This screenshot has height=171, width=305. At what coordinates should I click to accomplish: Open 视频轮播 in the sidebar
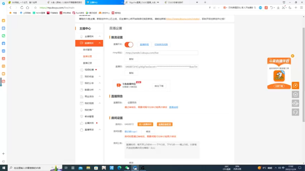[89, 70]
